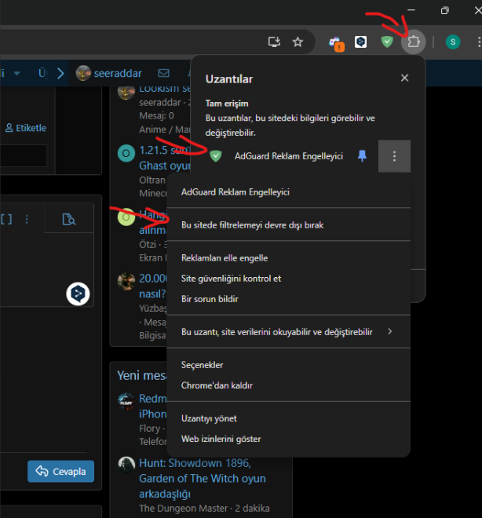Open the navigation dropdown caret
Image resolution: width=482 pixels, height=518 pixels.
pos(16,73)
